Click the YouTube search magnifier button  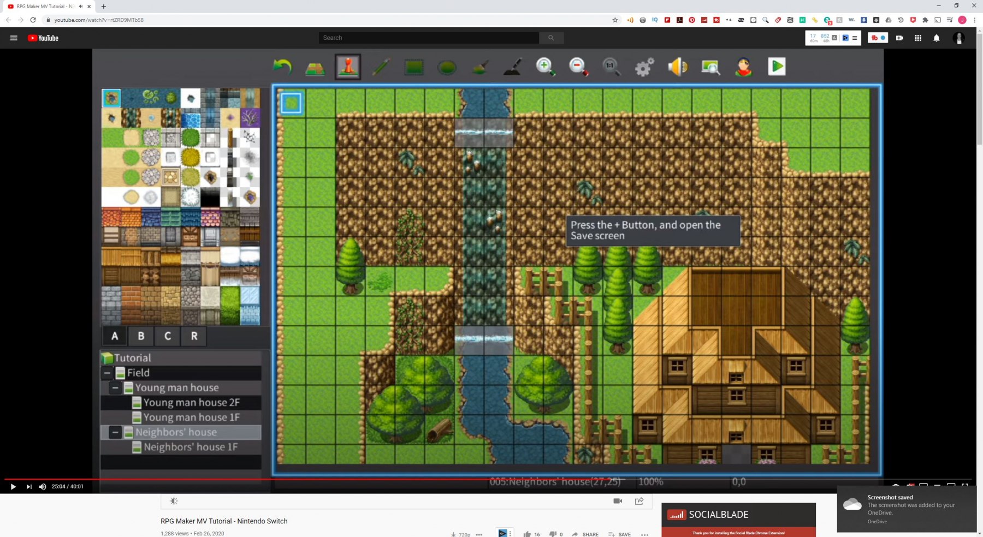[551, 38]
